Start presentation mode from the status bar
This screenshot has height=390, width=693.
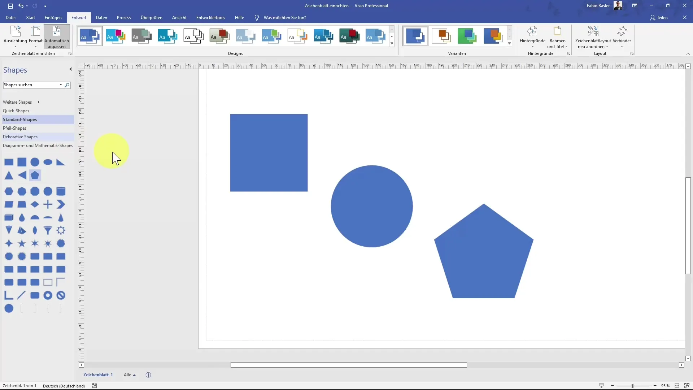coord(601,386)
